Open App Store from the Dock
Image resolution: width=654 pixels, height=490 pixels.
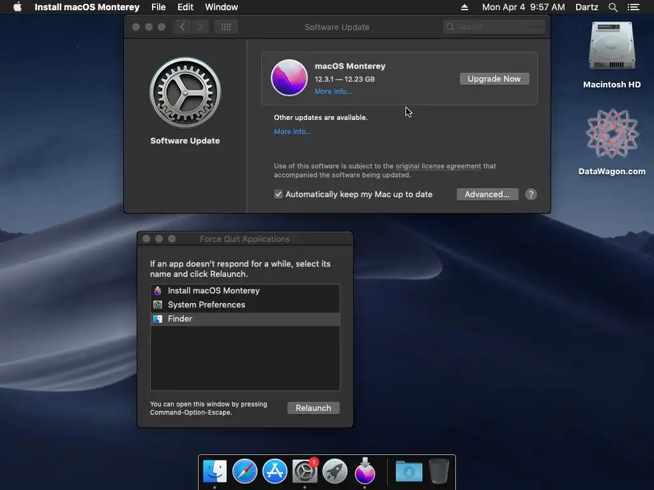tap(275, 471)
